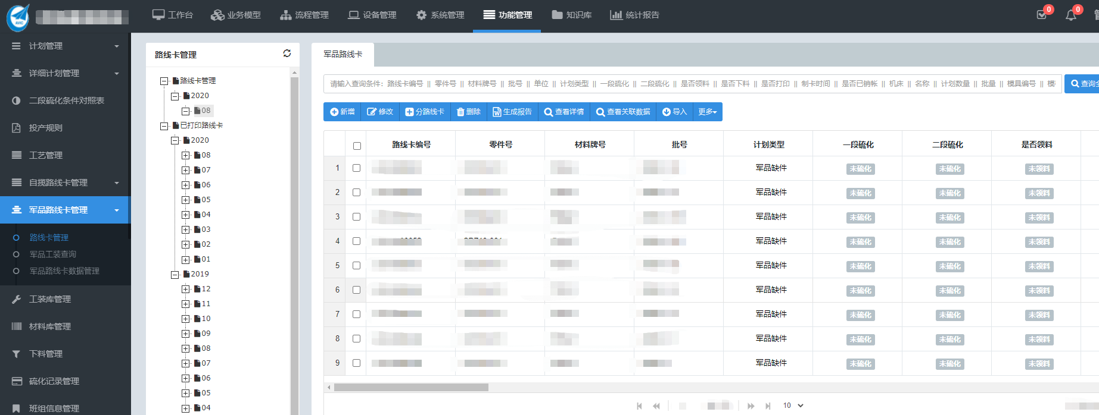Collapse the 2019 tree node
Viewport: 1099px width, 415px height.
(175, 275)
